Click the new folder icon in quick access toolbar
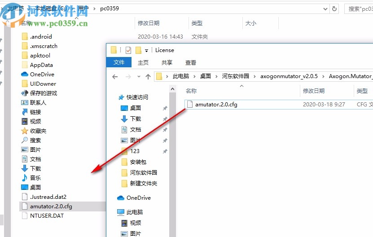Screen dimensions: 373x237 (138, 50)
